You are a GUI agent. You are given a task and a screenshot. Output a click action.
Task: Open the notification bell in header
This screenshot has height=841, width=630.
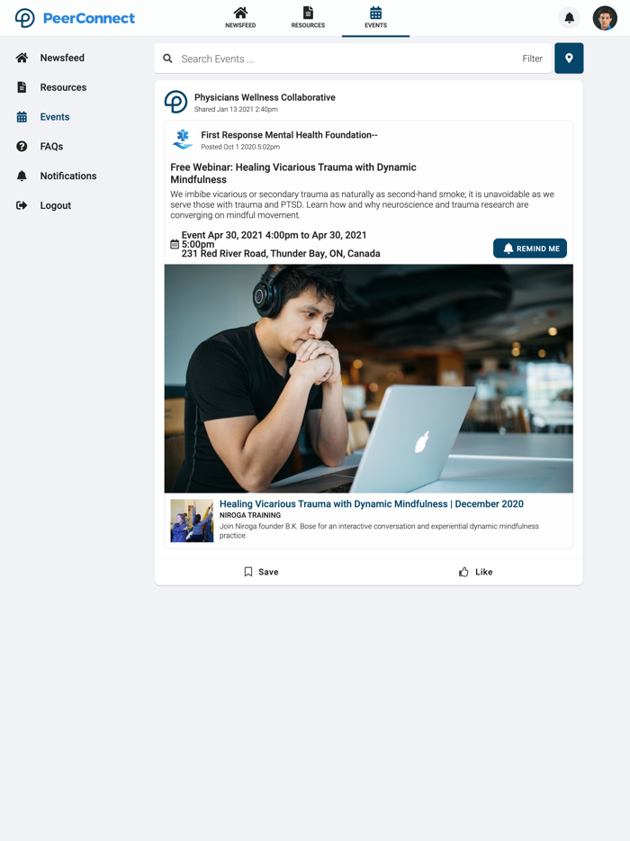click(x=570, y=18)
